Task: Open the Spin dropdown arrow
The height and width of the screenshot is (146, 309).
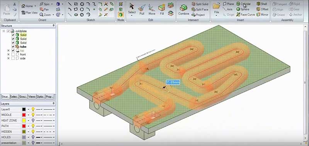Action: 52,4
